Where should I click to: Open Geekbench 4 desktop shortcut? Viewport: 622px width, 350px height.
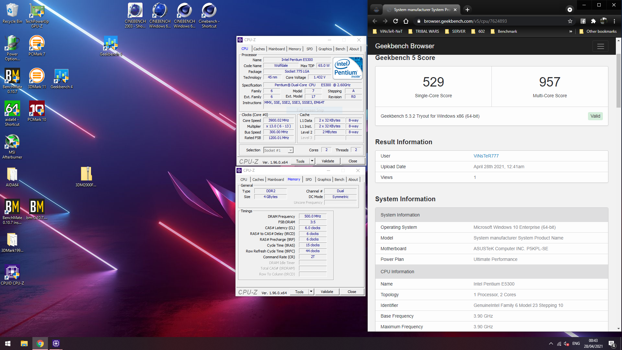pos(62,78)
